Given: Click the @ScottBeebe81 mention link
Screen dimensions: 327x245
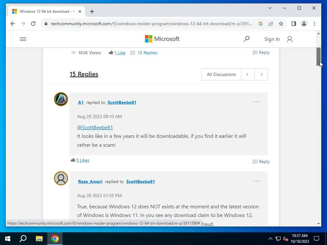Looking at the screenshot, I should pos(95,128).
